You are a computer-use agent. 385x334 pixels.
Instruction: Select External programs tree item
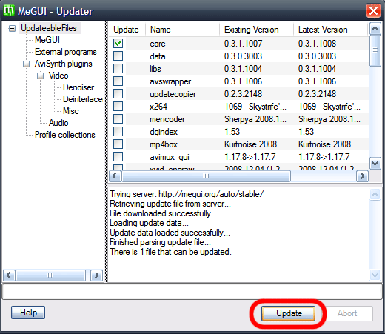pos(66,52)
